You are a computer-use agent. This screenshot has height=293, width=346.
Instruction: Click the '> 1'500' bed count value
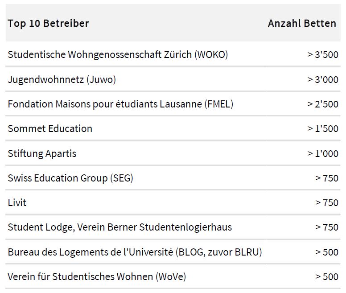pos(323,128)
